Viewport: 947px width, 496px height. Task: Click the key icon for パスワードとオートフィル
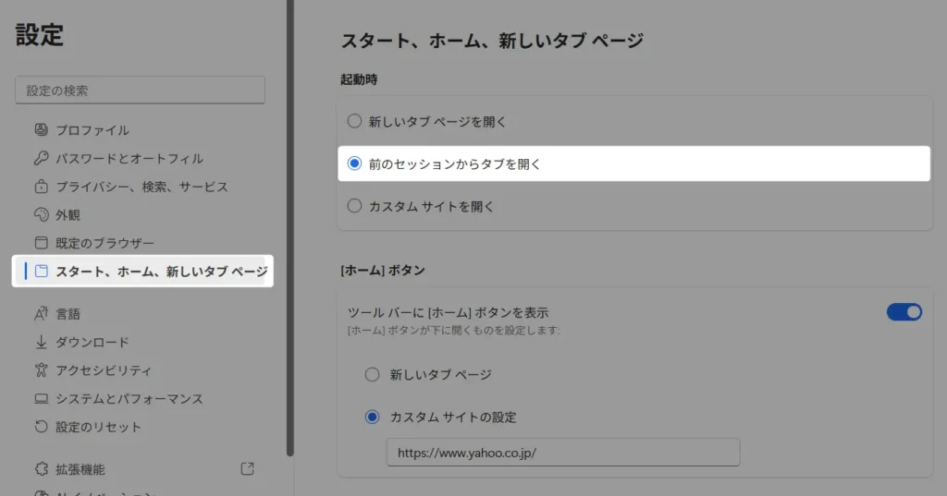point(41,159)
